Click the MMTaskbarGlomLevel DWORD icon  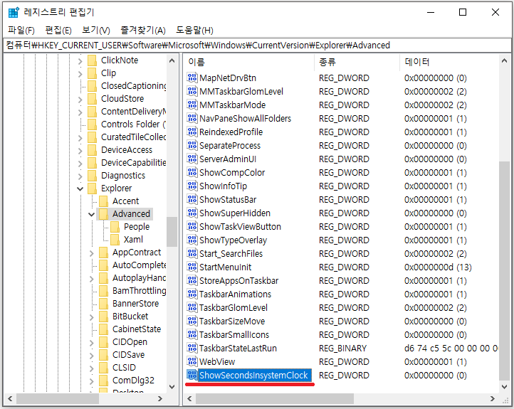192,91
